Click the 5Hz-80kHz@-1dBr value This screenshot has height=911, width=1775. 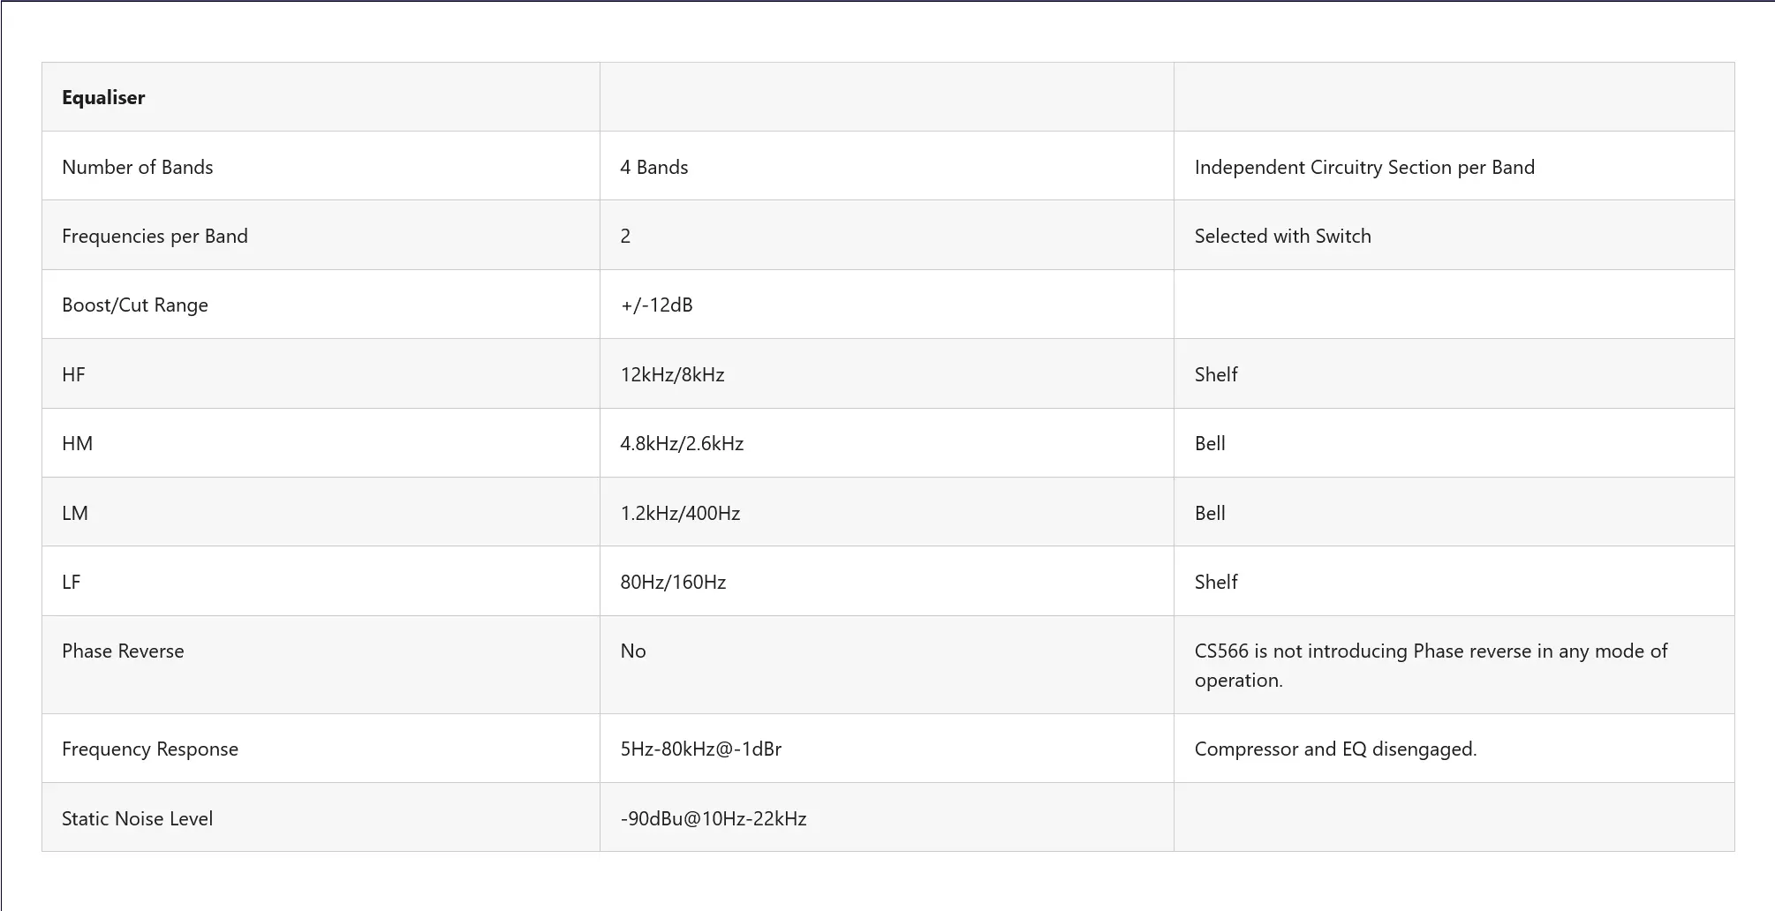[x=701, y=749]
